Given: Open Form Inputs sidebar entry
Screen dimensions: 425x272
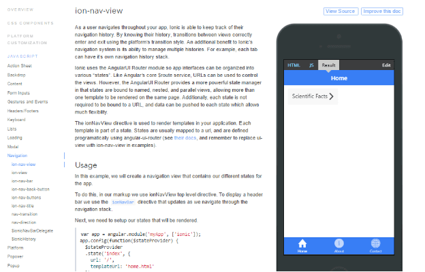Looking at the screenshot, I should pos(18,93).
